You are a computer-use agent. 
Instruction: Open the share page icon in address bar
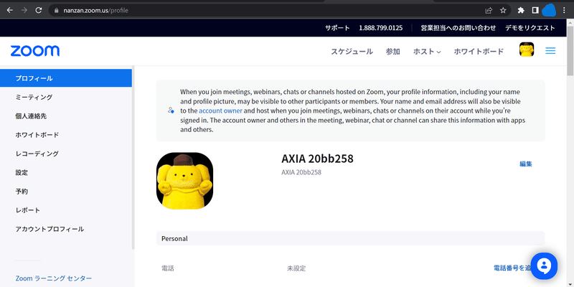click(x=489, y=11)
